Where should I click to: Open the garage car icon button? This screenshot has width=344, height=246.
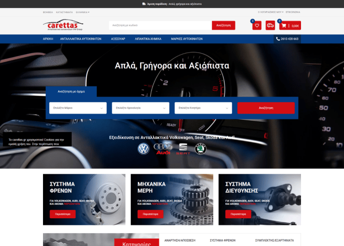click(x=270, y=25)
